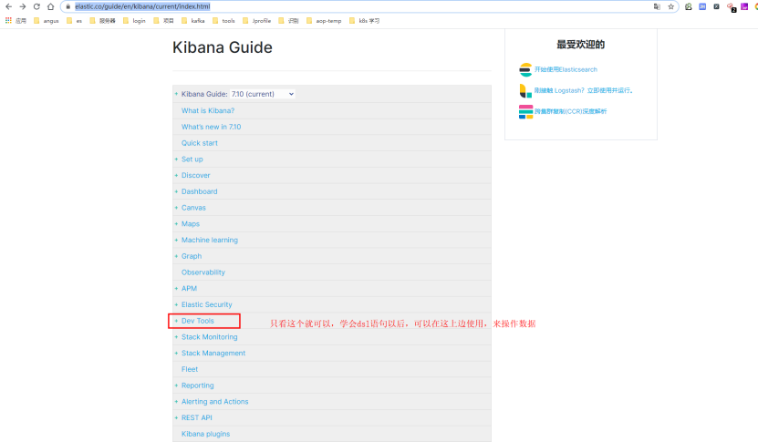
Task: Expand the Dashboard section plus sign
Action: point(176,191)
